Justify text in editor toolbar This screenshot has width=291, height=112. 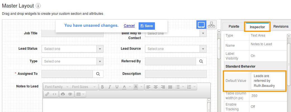point(170,87)
